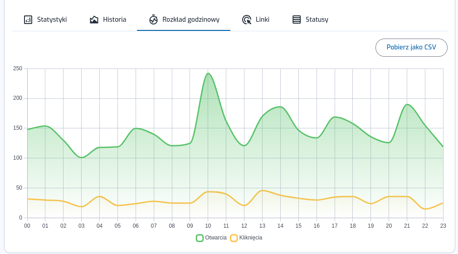Show the Statusy tab label
The width and height of the screenshot is (458, 254).
(x=317, y=20)
